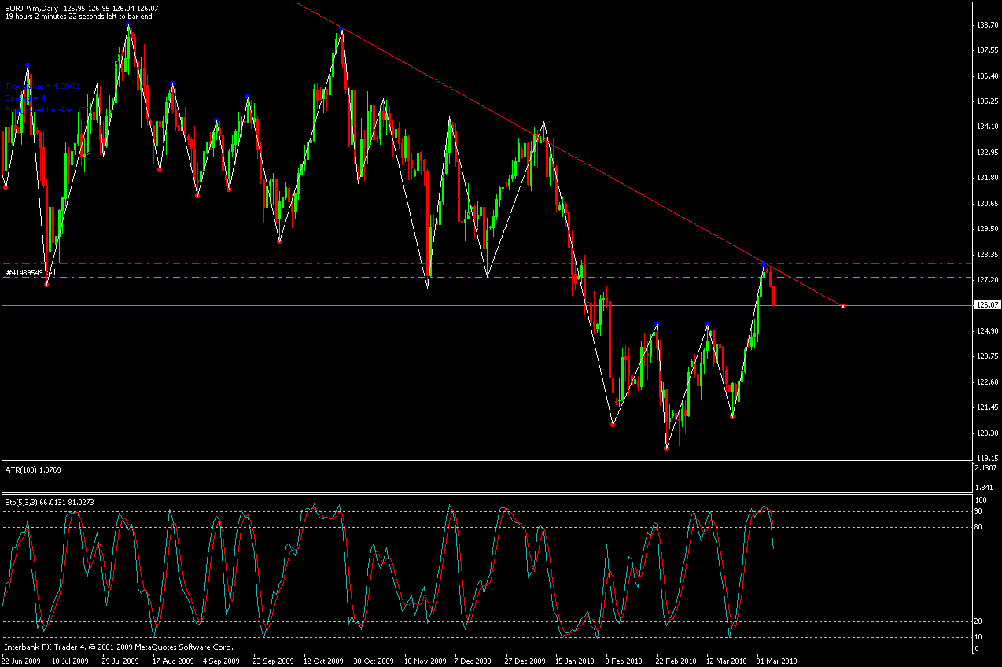Click the red swing-low marker near 3 Feb 2010
Image resolution: width=1002 pixels, height=667 pixels.
[613, 425]
